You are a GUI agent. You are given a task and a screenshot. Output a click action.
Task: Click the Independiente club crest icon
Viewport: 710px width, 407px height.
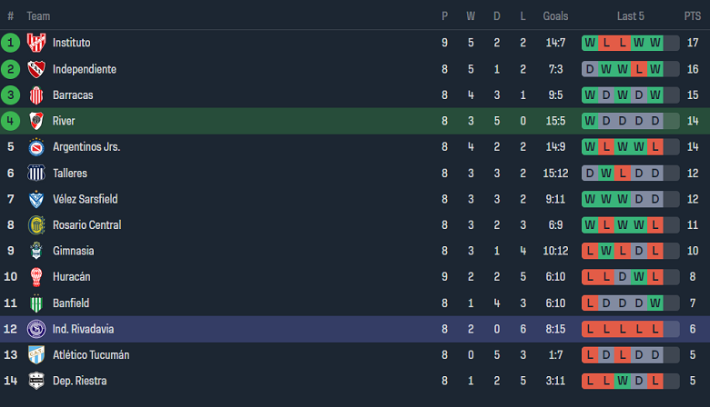(36, 69)
